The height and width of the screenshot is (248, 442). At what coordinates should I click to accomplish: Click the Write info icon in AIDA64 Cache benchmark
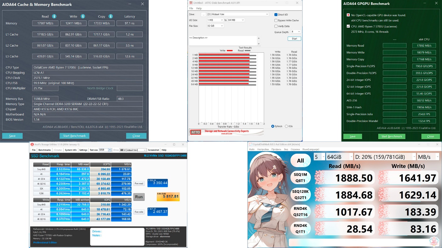(83, 16)
